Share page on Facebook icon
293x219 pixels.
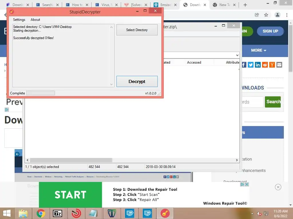tap(244, 65)
